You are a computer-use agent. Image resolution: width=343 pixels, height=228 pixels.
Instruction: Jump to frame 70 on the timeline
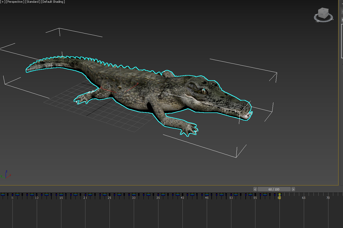tap(328, 198)
